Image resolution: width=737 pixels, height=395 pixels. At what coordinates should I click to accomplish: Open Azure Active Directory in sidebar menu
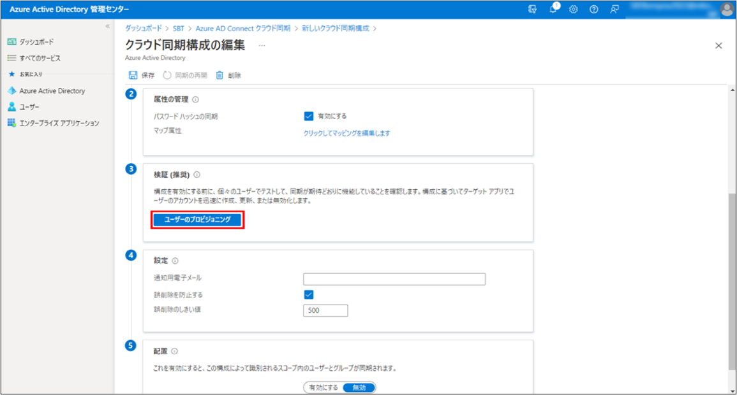[52, 90]
